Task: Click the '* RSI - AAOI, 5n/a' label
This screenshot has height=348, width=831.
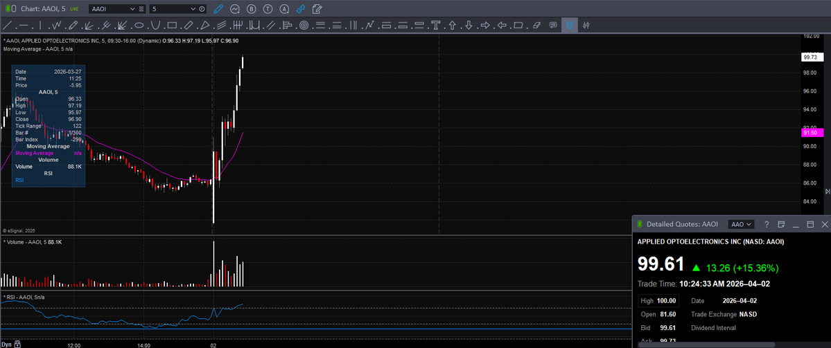Action: (24, 297)
